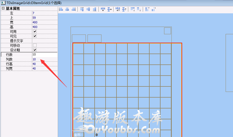Click the Space Equally Vertically icon

point(109,9)
